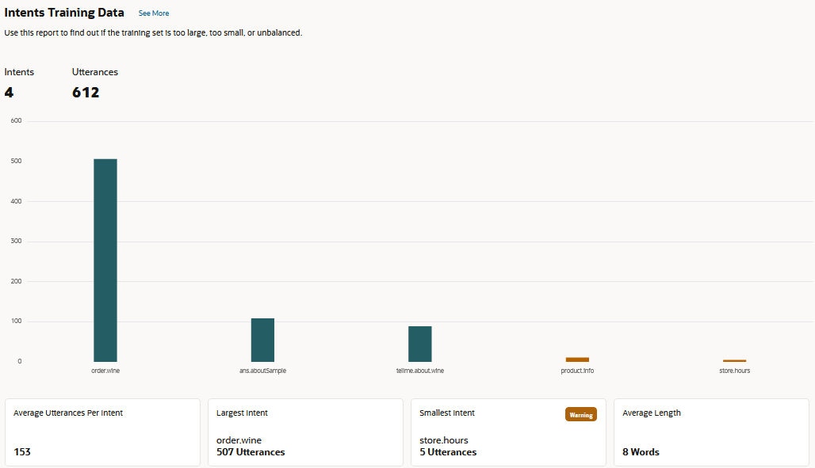Click the Warning badge on Smallest Intent
This screenshot has width=815, height=468.
pyautogui.click(x=581, y=414)
